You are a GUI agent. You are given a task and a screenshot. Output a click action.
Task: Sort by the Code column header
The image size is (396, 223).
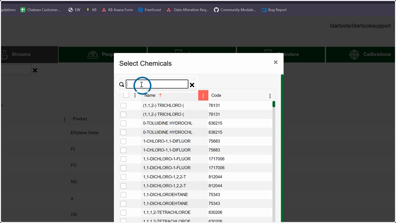(x=216, y=95)
